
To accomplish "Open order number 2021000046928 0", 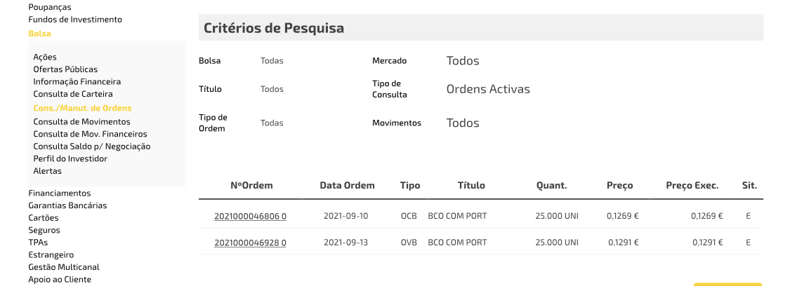I will coord(250,243).
